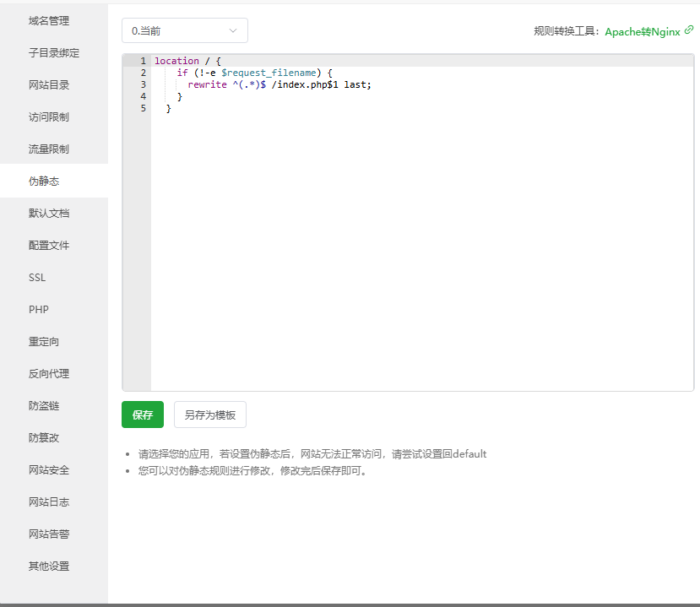Open the 默认文档 settings
Image resolution: width=700 pixels, height=607 pixels.
43,213
